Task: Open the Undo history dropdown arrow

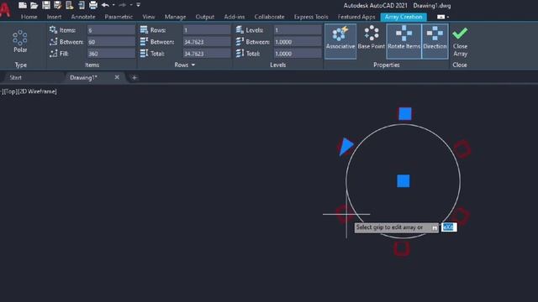Action: coord(113,5)
